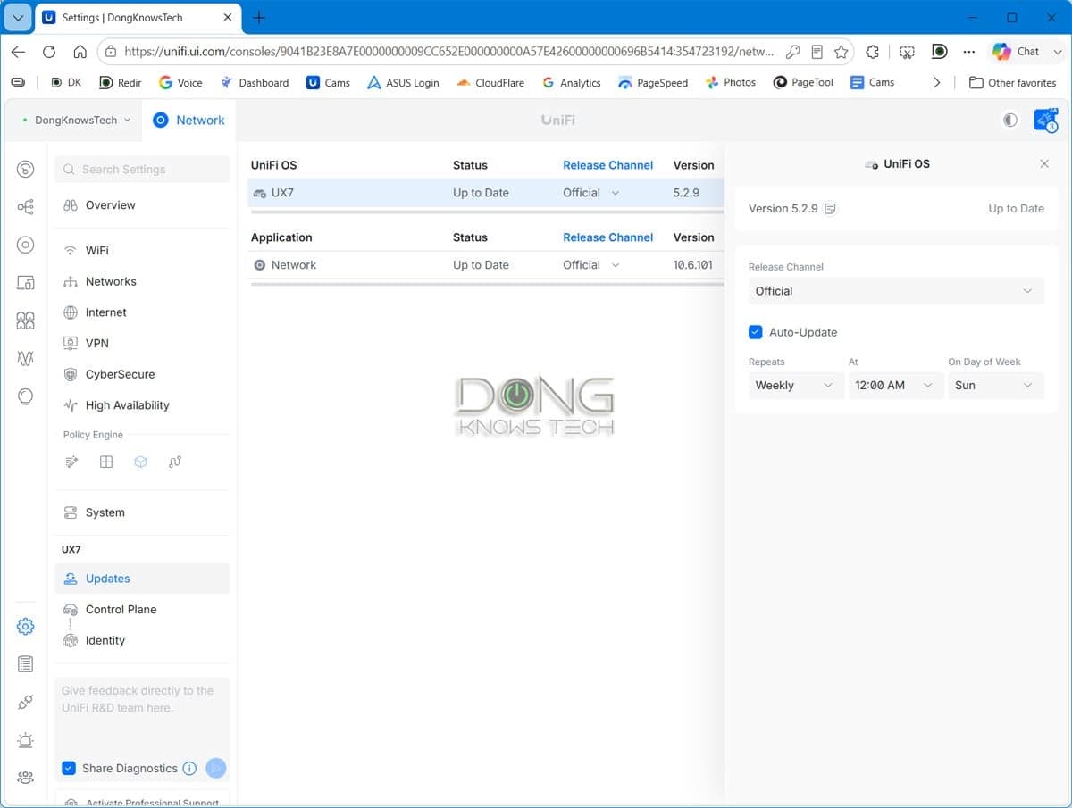Click the favorite star icon in address bar
The image size is (1072, 808).
pyautogui.click(x=841, y=52)
